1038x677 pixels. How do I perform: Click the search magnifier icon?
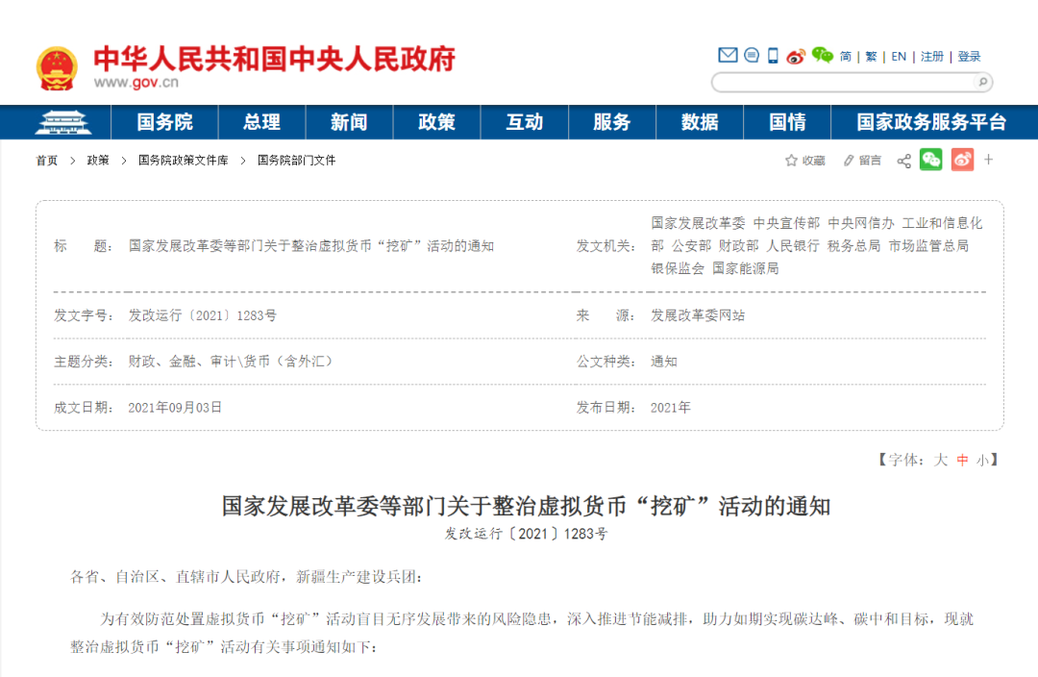pyautogui.click(x=983, y=82)
